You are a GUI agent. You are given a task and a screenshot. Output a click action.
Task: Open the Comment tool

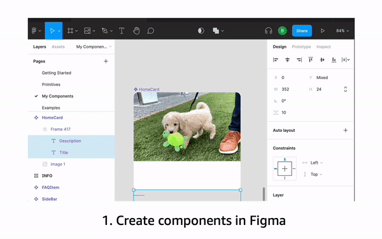[x=151, y=31]
